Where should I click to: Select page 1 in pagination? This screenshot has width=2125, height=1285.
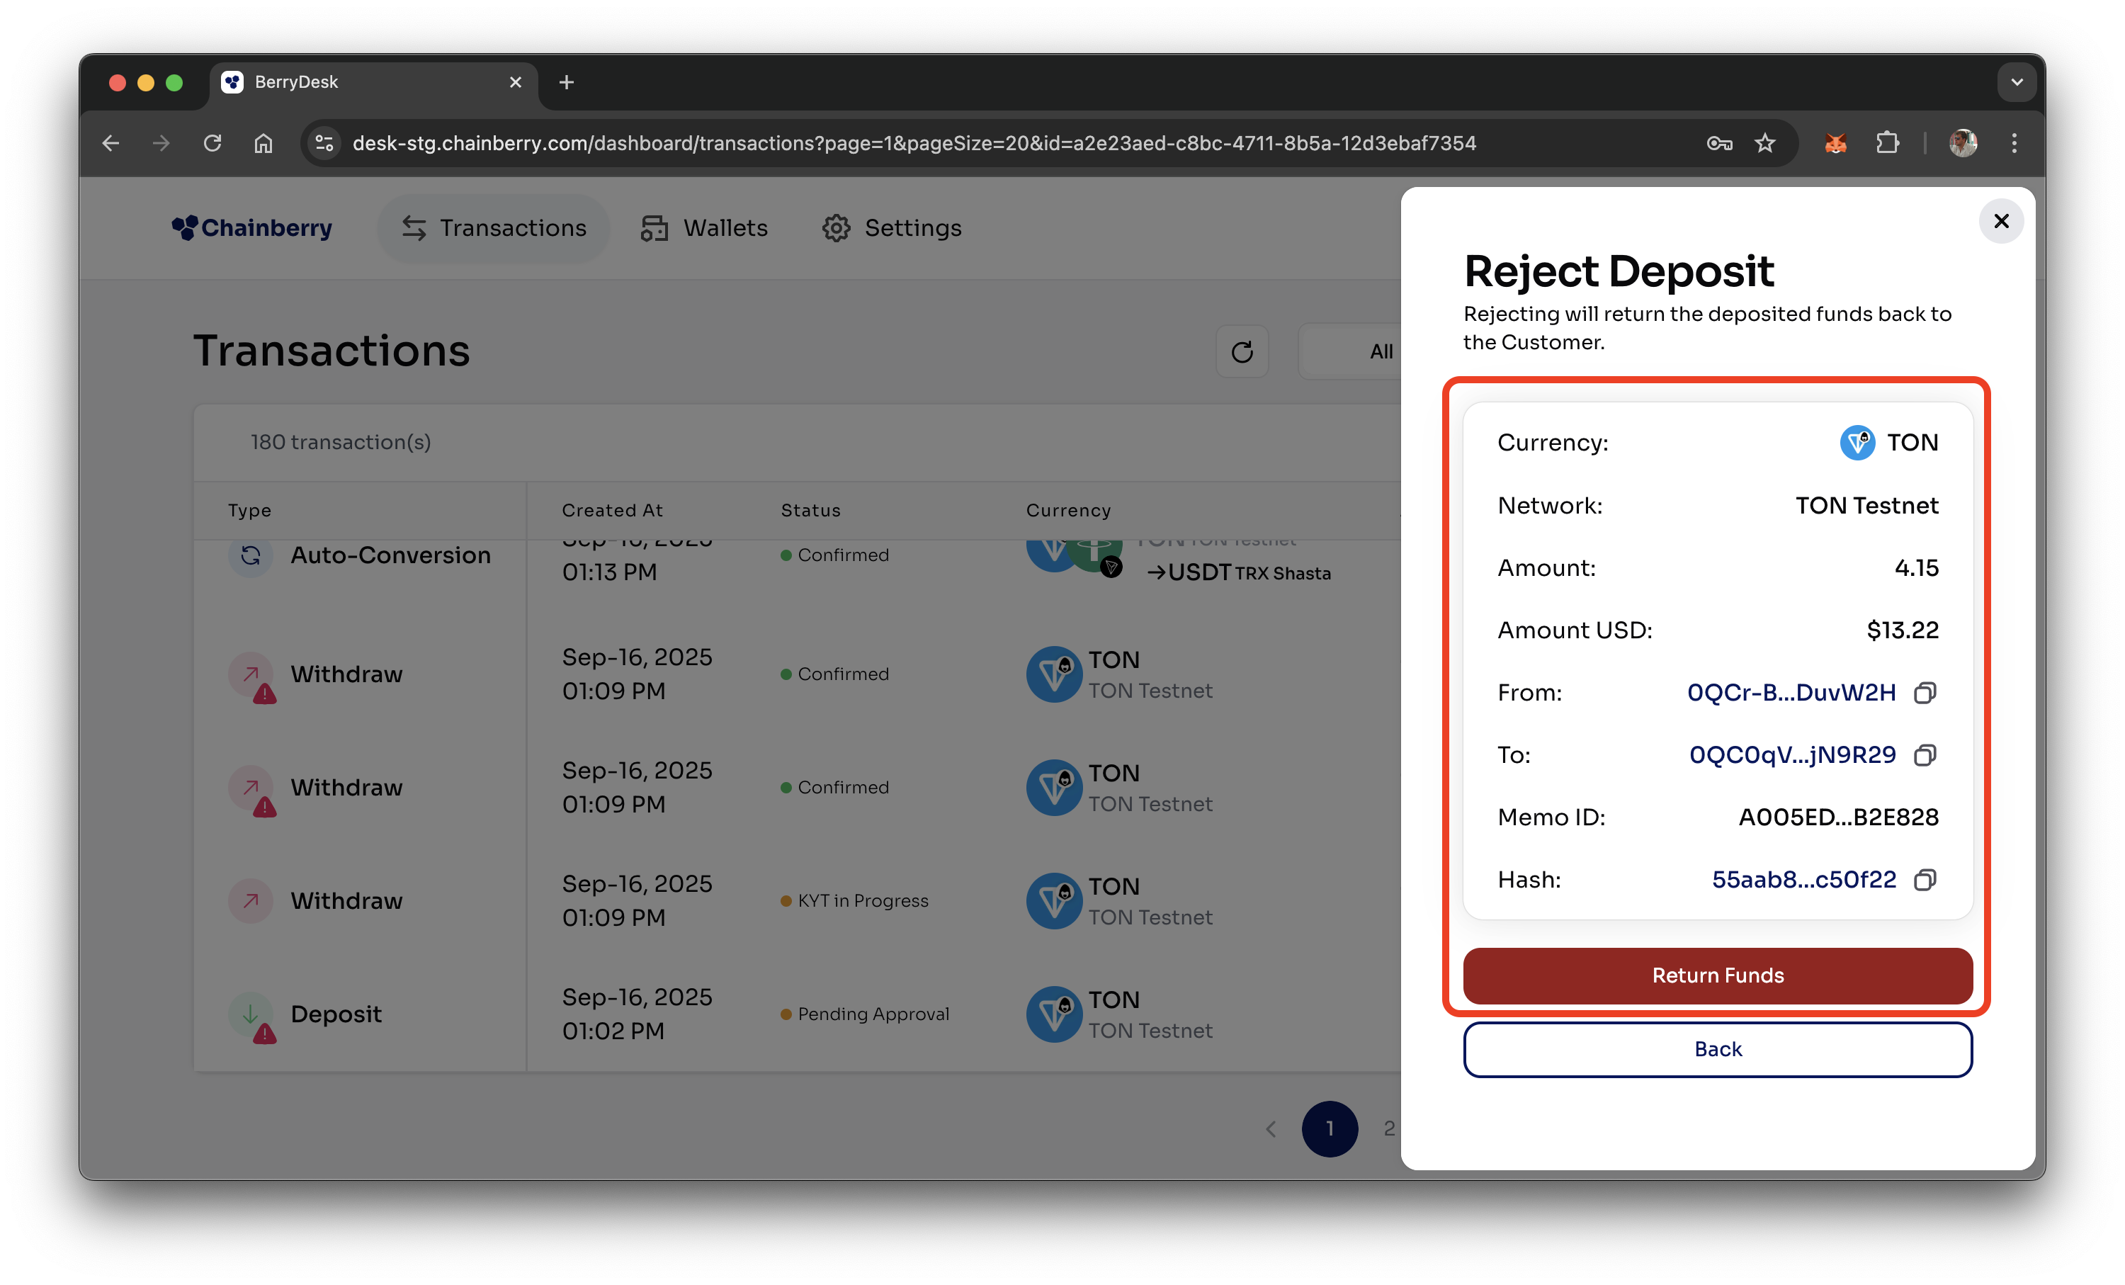pos(1329,1129)
